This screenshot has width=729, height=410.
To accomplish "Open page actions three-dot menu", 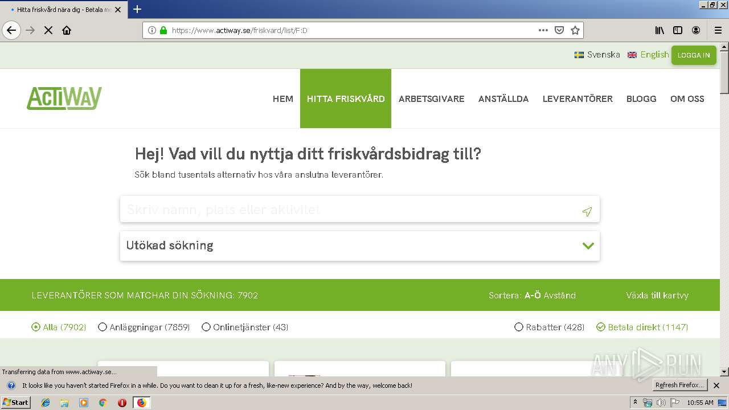I will tap(543, 30).
